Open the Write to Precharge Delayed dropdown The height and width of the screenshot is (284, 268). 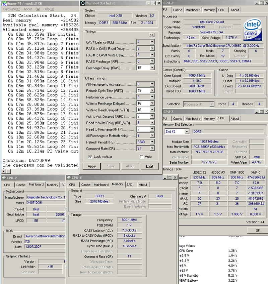click(x=152, y=103)
